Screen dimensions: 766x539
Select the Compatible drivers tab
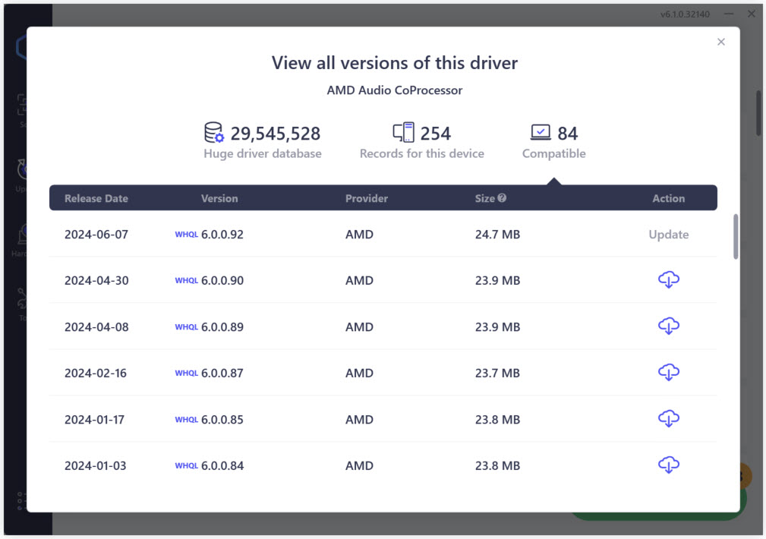click(553, 141)
